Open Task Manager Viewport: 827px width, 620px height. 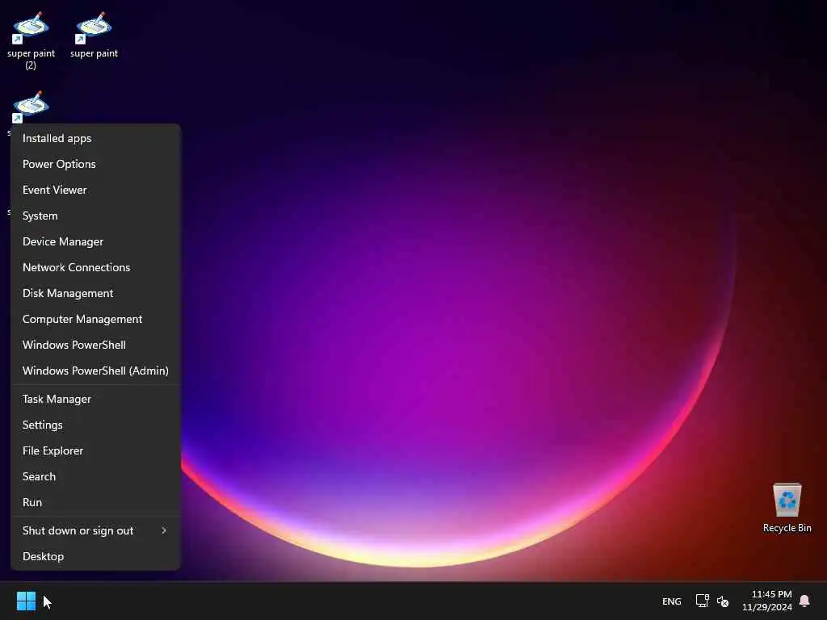pyautogui.click(x=95, y=399)
